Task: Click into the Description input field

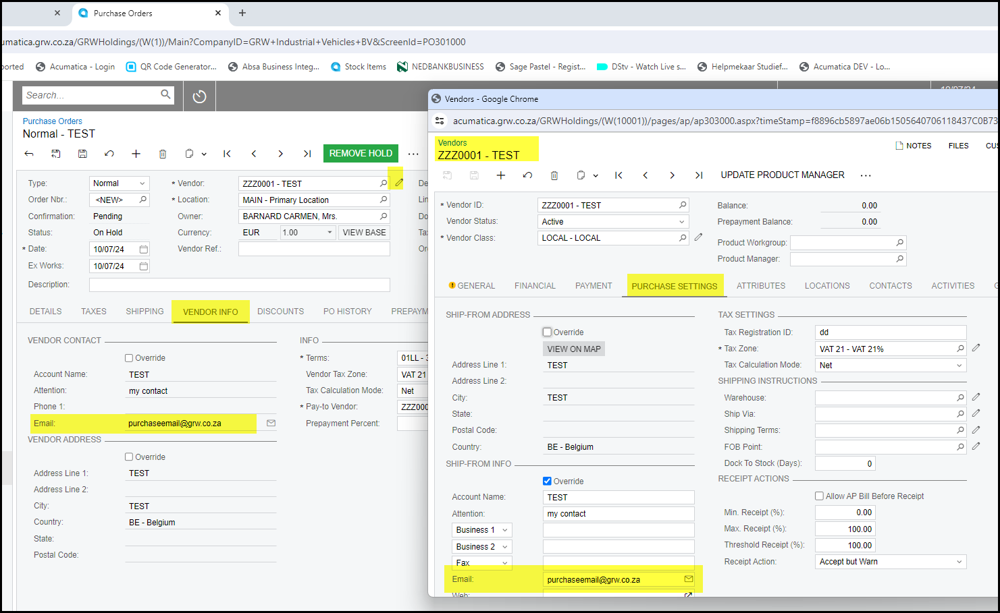Action: click(x=239, y=285)
